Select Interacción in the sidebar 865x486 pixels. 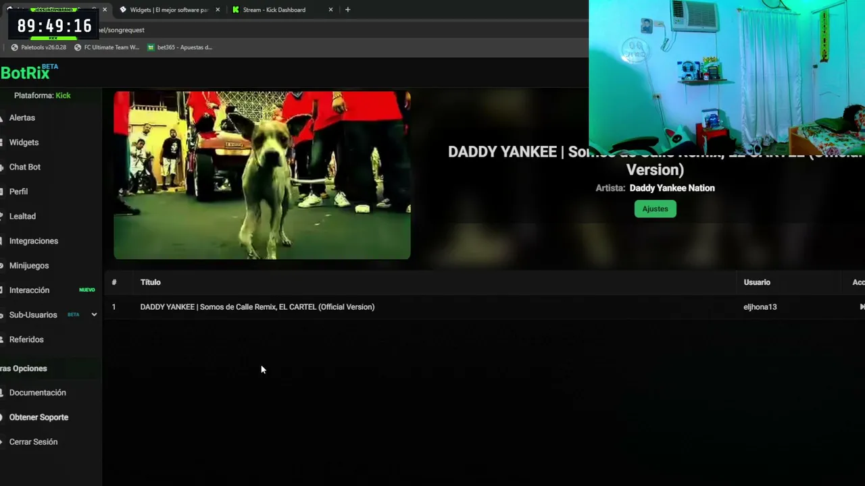[29, 290]
